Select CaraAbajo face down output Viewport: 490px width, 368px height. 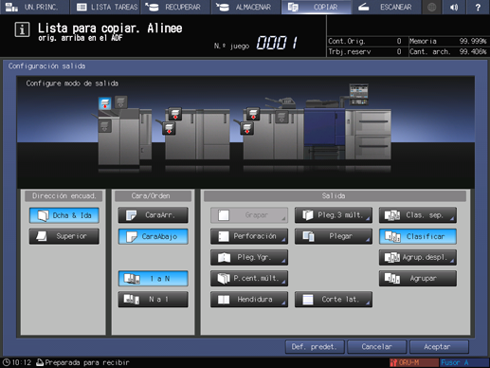click(154, 236)
